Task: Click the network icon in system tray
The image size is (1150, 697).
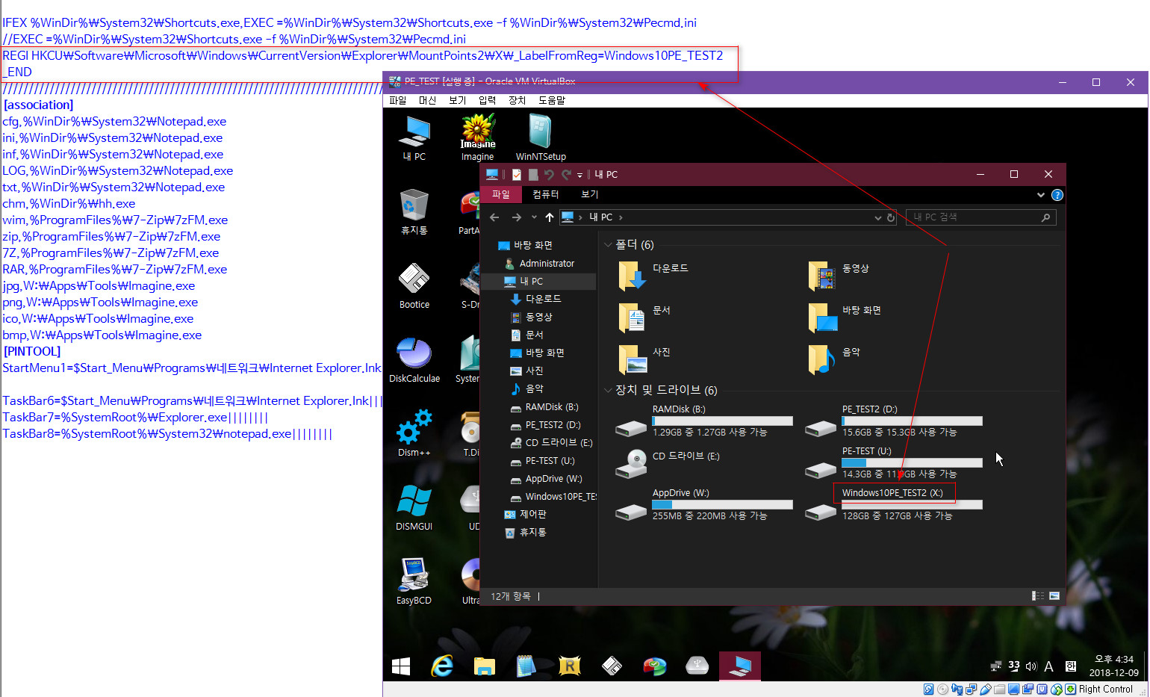Action: [996, 666]
